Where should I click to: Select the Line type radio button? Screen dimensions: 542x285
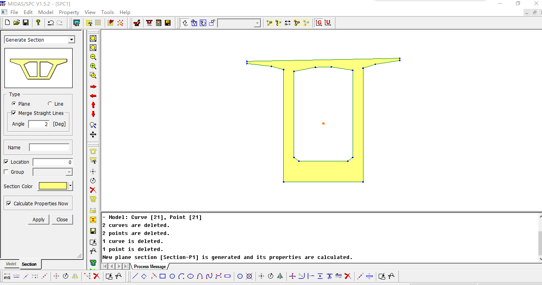(x=50, y=104)
